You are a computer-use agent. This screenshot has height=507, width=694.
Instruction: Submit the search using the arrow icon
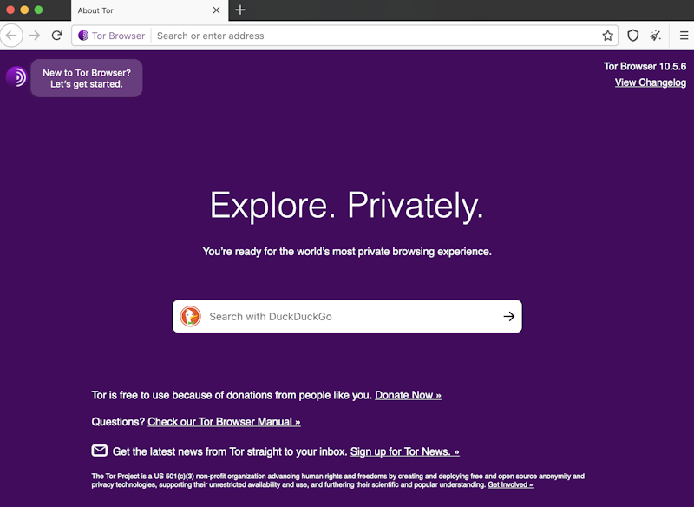[509, 316]
